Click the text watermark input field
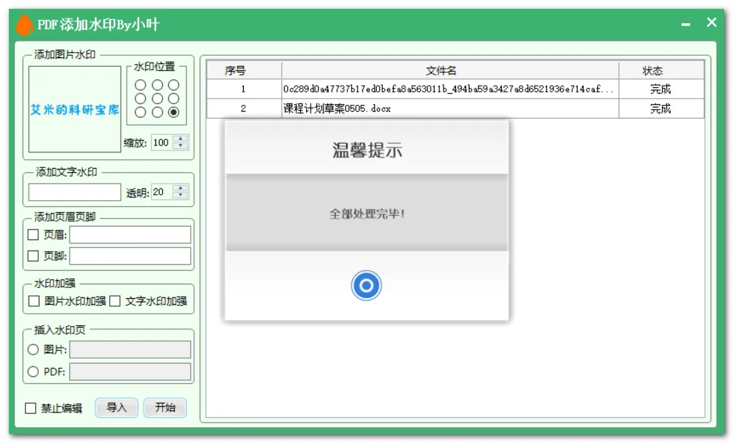Screen dimensions: 733x443 click(x=75, y=192)
